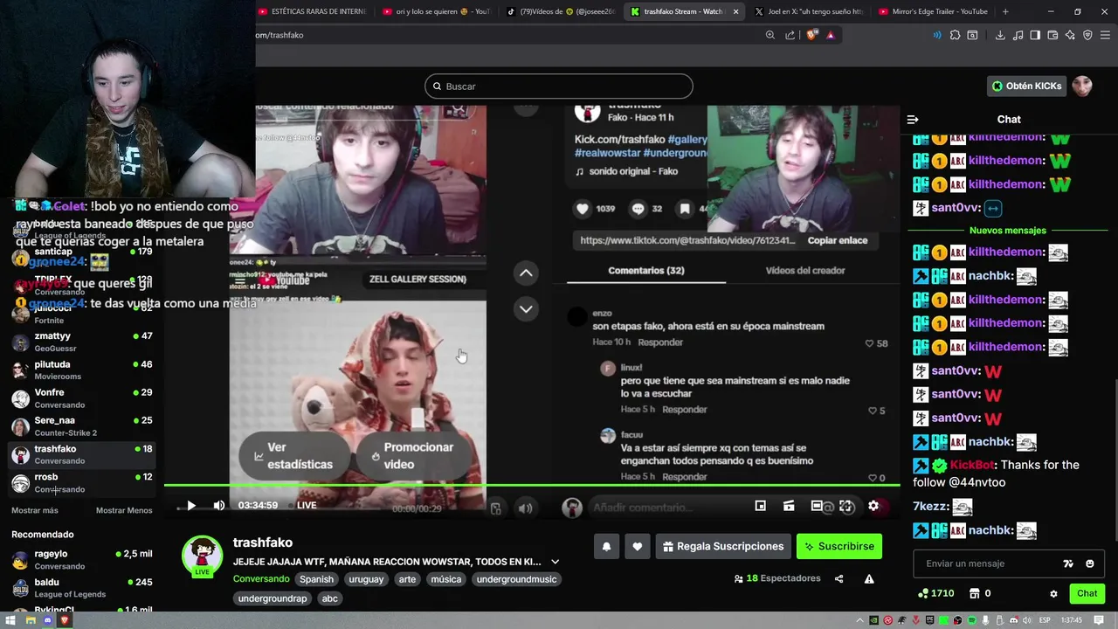Open chat settings gear
1118x629 pixels.
(1053, 594)
